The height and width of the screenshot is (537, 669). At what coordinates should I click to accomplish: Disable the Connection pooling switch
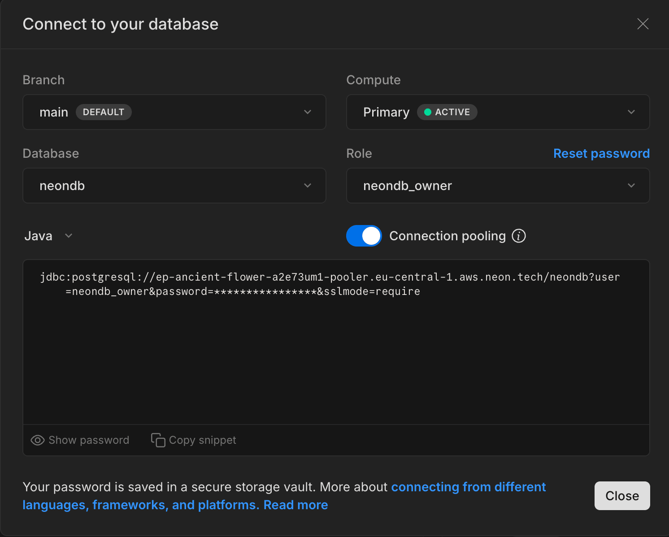pyautogui.click(x=364, y=236)
